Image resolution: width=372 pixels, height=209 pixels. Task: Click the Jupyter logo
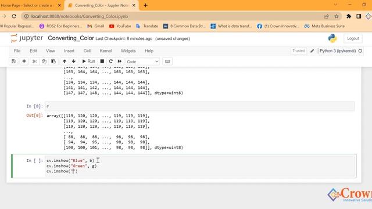[27, 38]
